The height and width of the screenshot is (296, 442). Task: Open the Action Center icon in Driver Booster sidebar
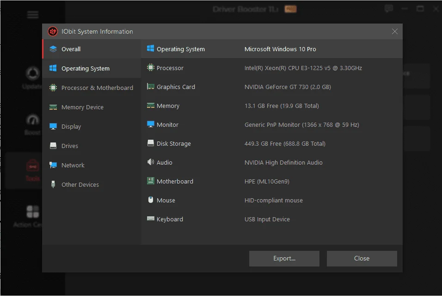[x=32, y=212]
